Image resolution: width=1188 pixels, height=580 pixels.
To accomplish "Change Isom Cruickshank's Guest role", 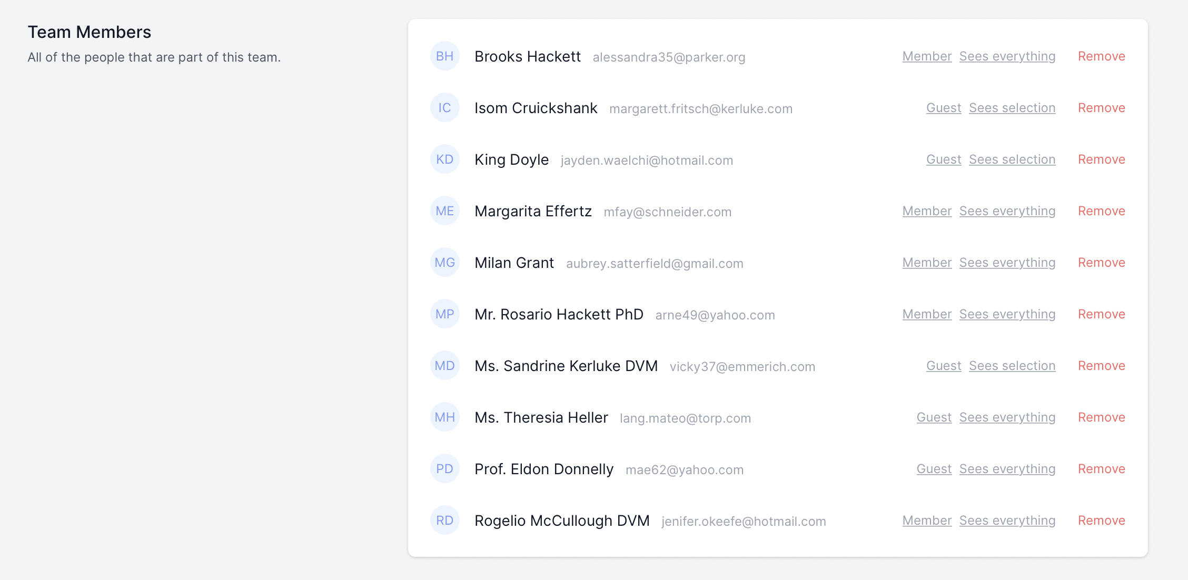I will pos(944,108).
